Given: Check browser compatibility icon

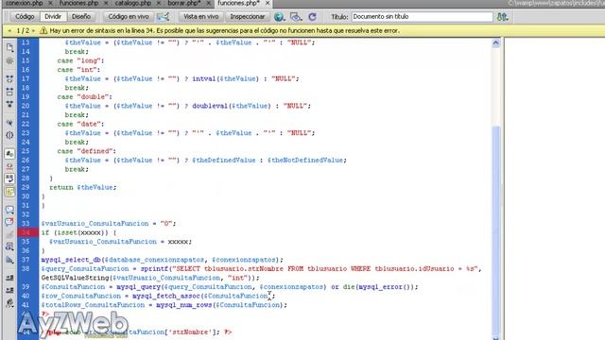Looking at the screenshot, I should pos(164,17).
